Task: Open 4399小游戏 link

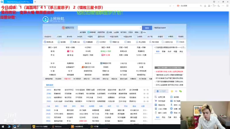Action: 59,114
